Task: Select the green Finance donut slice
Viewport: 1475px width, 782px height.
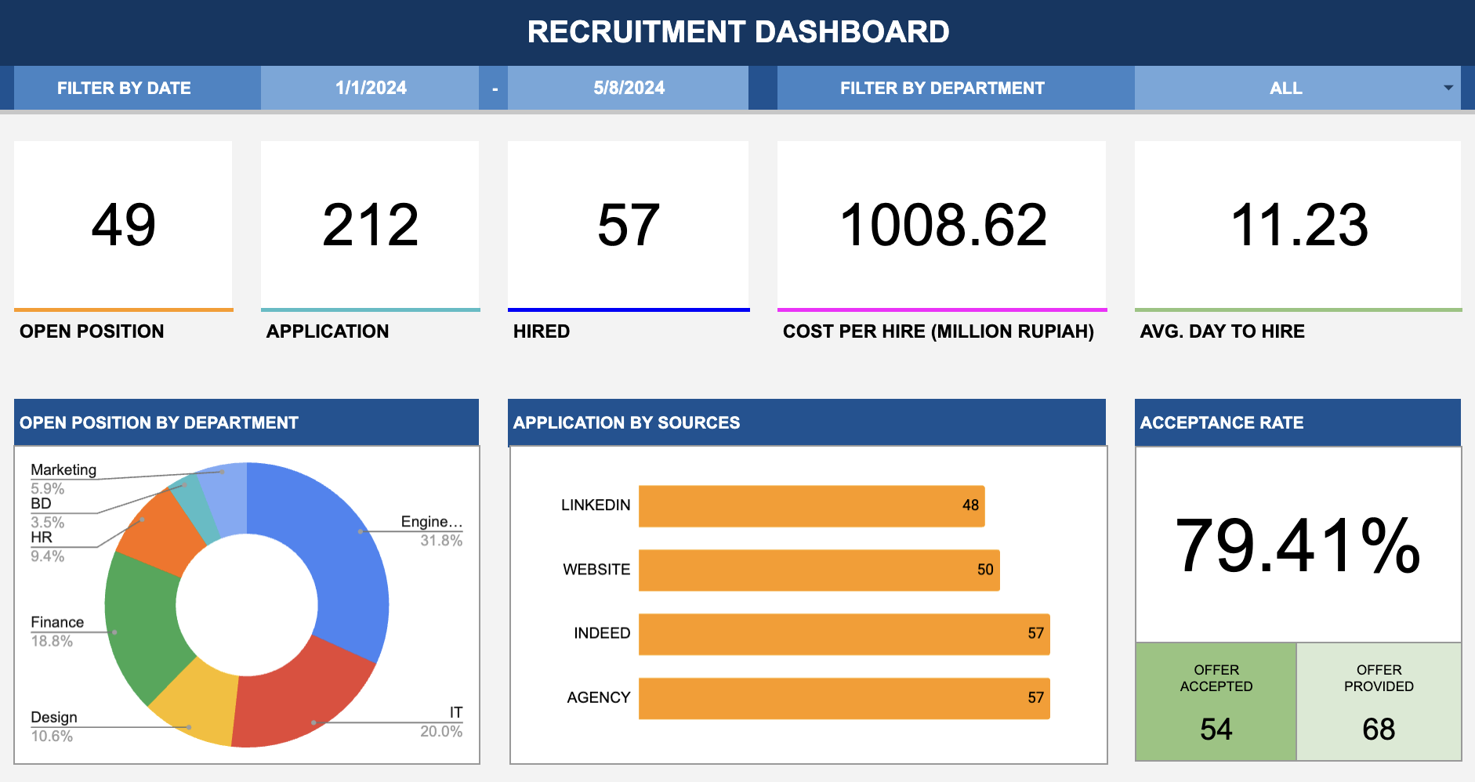Action: [141, 619]
